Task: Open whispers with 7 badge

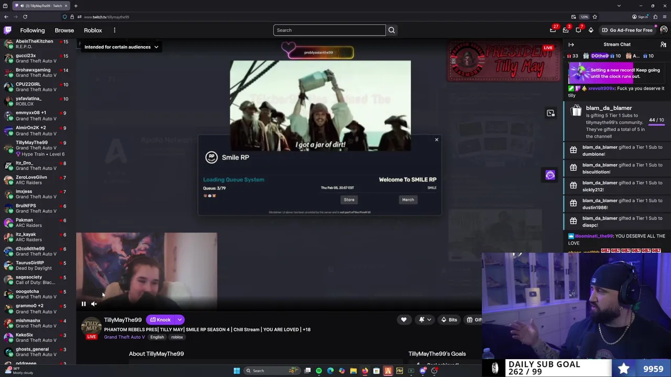Action: click(579, 30)
